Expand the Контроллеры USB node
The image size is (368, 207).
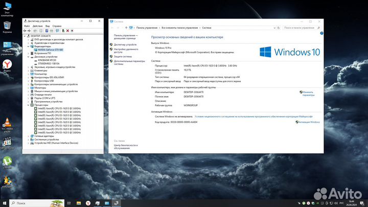(x=29, y=81)
